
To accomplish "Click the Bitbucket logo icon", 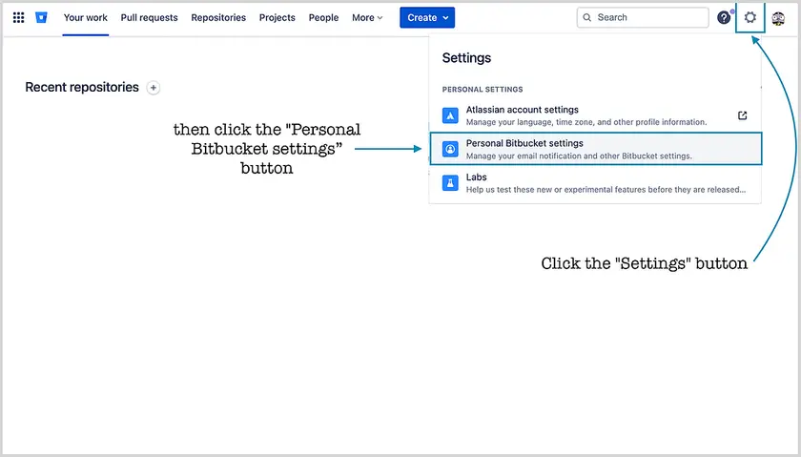I will (x=41, y=18).
